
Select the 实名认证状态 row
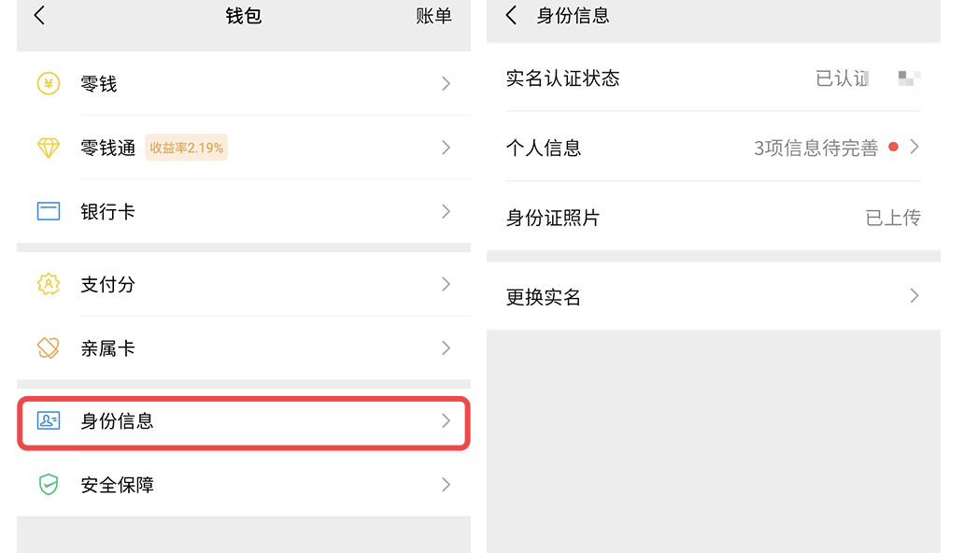[713, 78]
